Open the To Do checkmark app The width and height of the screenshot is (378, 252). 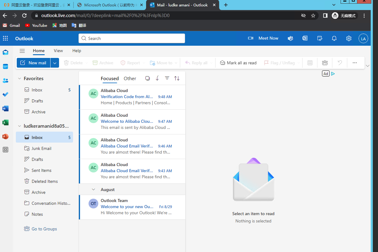pyautogui.click(x=5, y=94)
